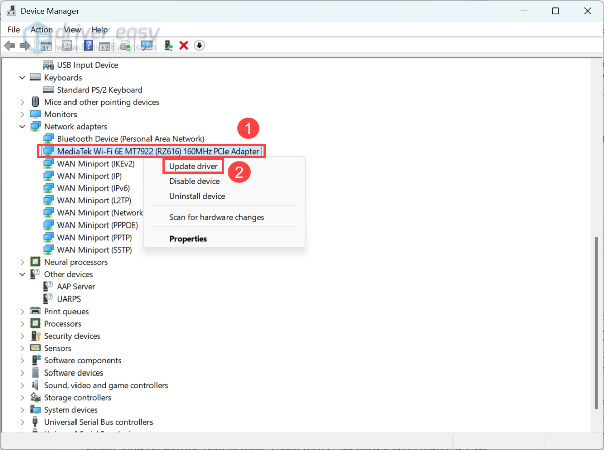Collapse the Keyboards category
This screenshot has width=604, height=450.
click(22, 78)
